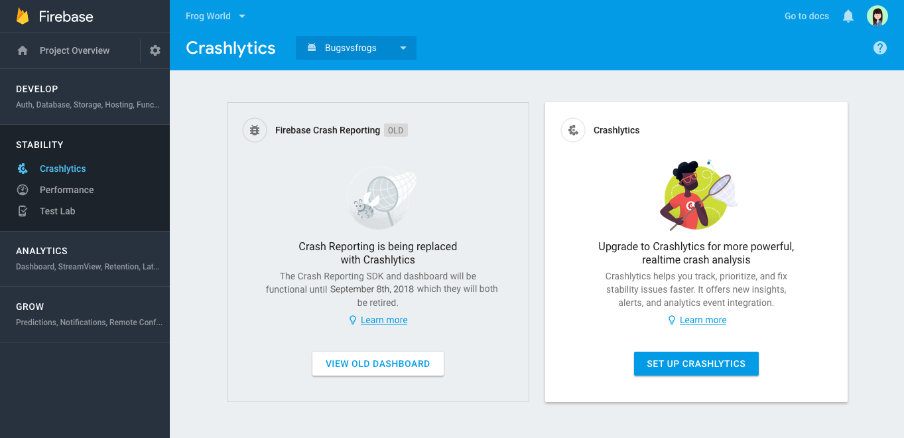Click the Crashlytics card header icon

pyautogui.click(x=573, y=130)
